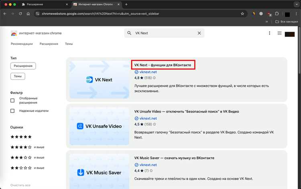Viewport: 301px width, 189px height.
Task: Check the Надежные издатели filter
Action: [12, 111]
